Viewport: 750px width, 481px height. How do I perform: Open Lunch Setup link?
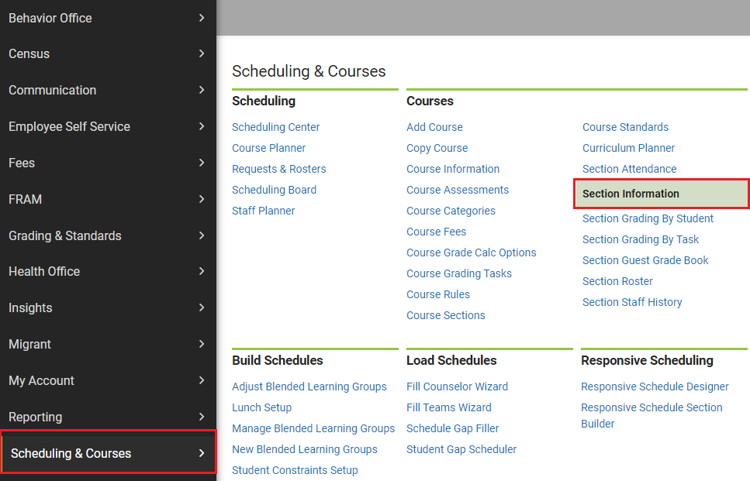[x=261, y=407]
